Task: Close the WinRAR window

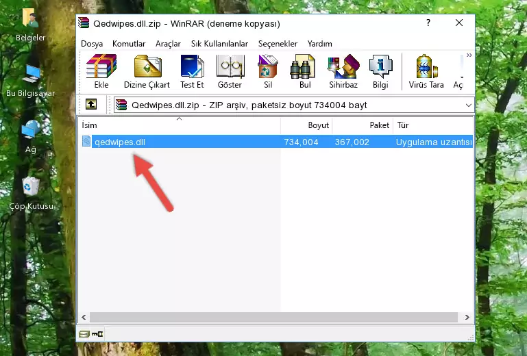Action: point(459,23)
